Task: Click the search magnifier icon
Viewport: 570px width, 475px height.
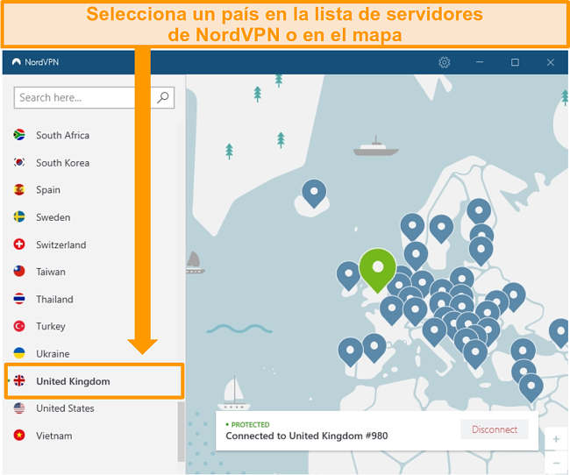Action: point(162,97)
